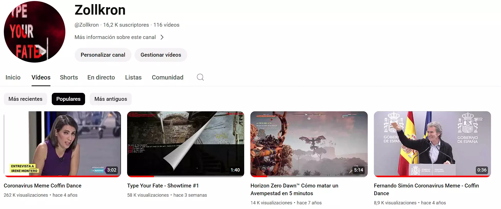The image size is (501, 209).
Task: Expand more information about this channel chevron
Action: click(x=162, y=37)
